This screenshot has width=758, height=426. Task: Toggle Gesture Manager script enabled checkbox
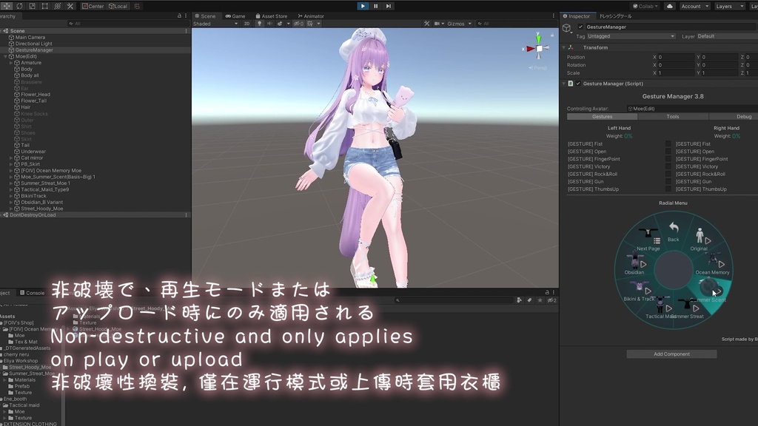pos(578,84)
